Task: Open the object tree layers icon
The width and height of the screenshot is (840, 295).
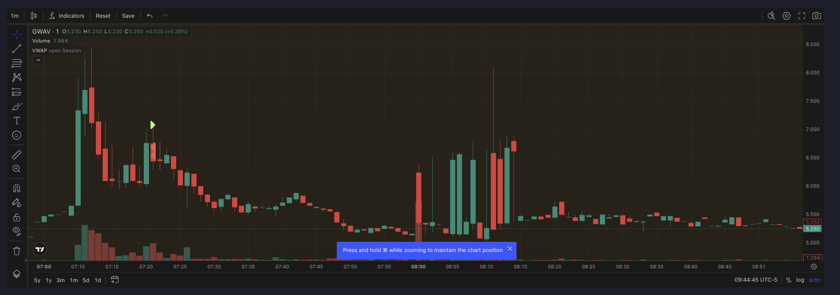Action: (17, 274)
